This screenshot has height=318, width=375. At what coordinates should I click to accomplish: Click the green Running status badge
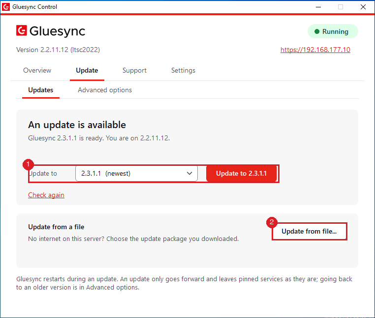(x=333, y=31)
